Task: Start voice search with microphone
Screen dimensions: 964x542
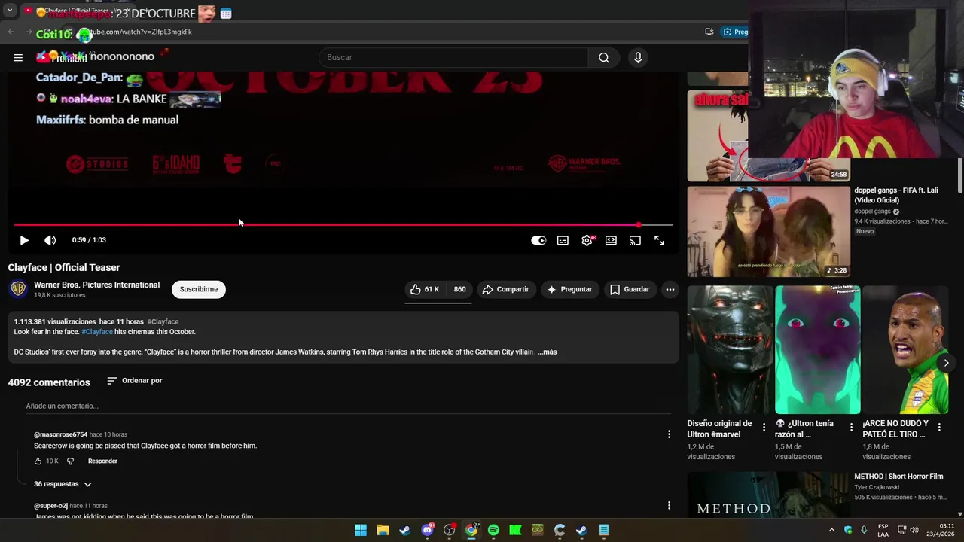Action: (x=638, y=57)
